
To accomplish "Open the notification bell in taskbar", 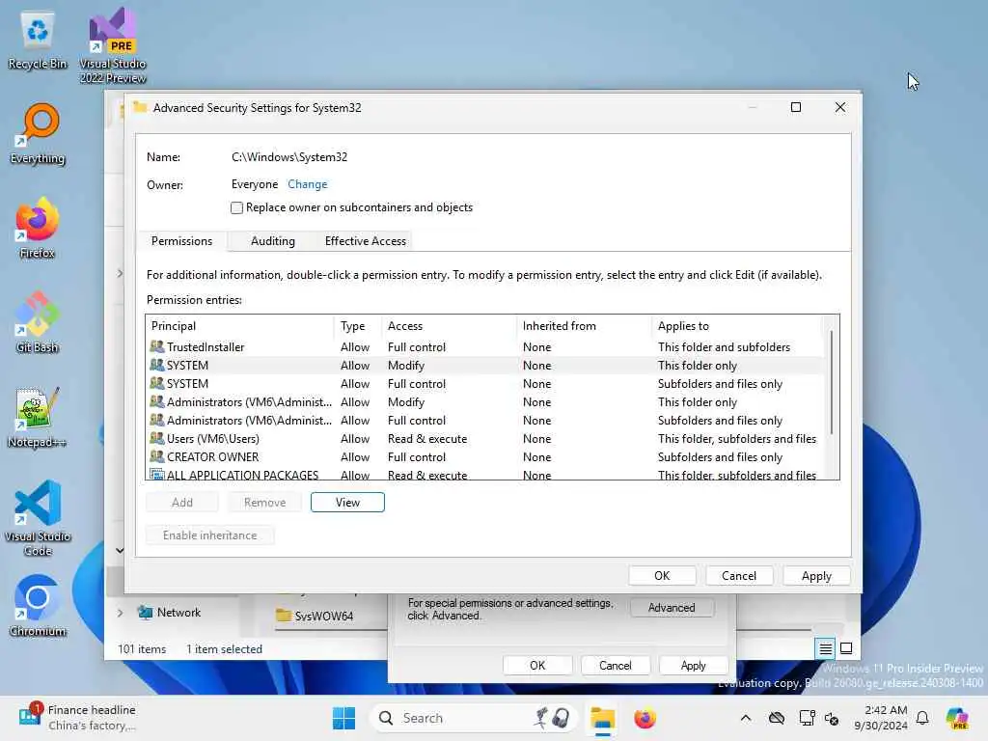I will (922, 718).
